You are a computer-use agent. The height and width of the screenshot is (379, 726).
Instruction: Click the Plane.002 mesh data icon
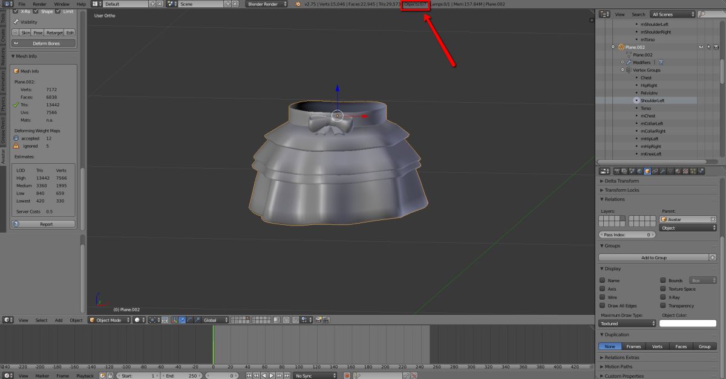tap(629, 54)
